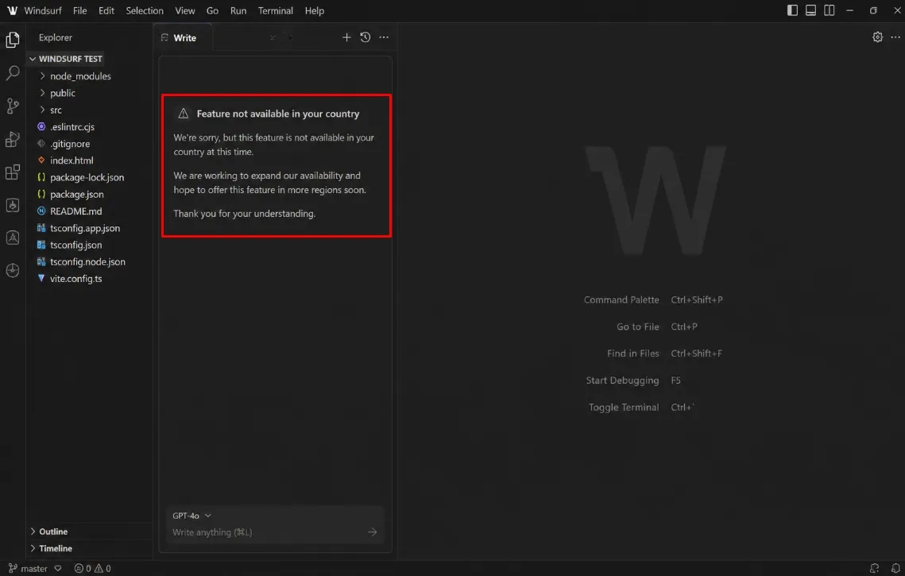Toggle primary side bar layout icon
Viewport: 905px width, 576px height.
tap(792, 10)
